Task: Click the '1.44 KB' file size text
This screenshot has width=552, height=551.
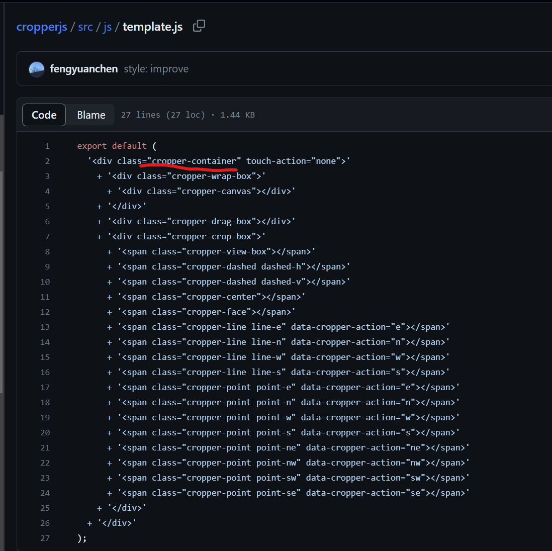Action: click(237, 115)
